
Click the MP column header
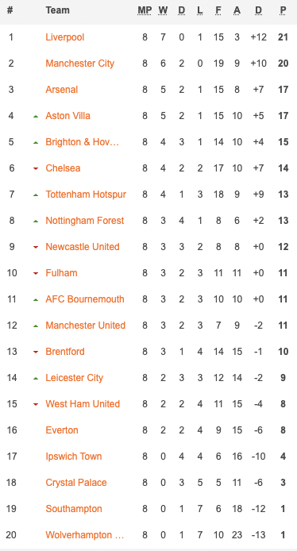tap(145, 10)
